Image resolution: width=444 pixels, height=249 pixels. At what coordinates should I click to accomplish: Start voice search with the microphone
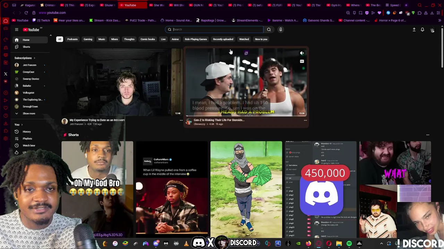281,29
